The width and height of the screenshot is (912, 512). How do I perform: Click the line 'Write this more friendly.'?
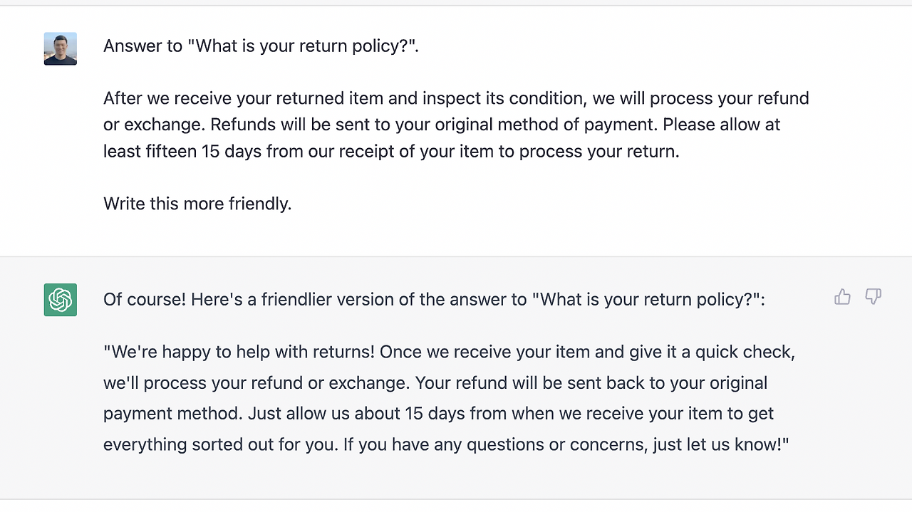click(x=197, y=204)
